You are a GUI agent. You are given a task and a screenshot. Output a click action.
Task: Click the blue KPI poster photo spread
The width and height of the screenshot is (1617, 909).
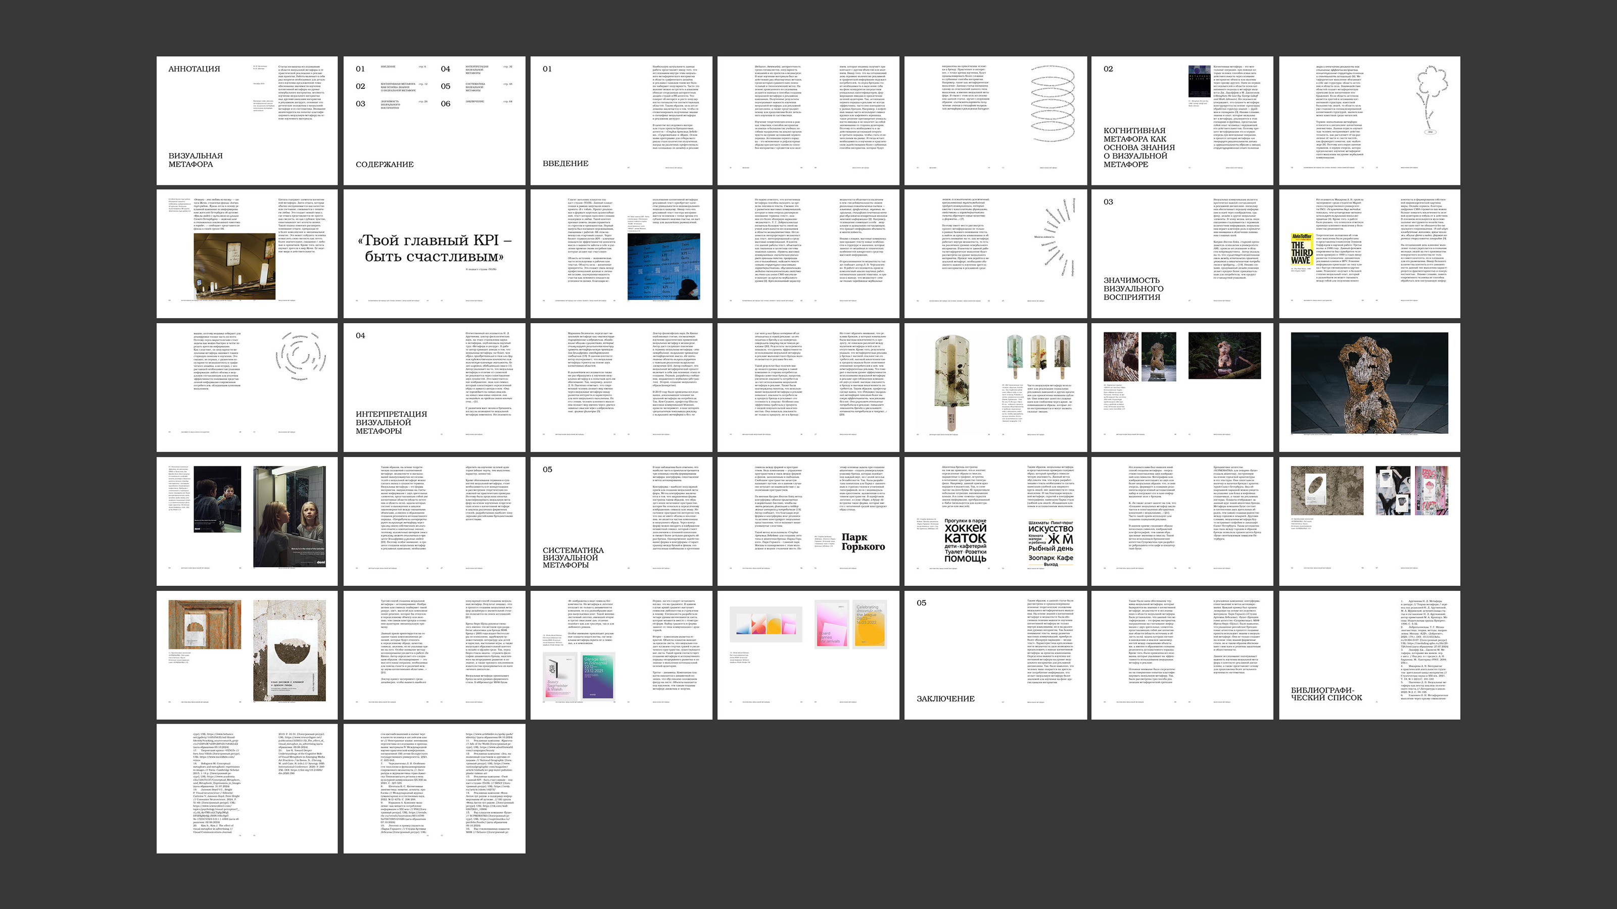pos(621,254)
